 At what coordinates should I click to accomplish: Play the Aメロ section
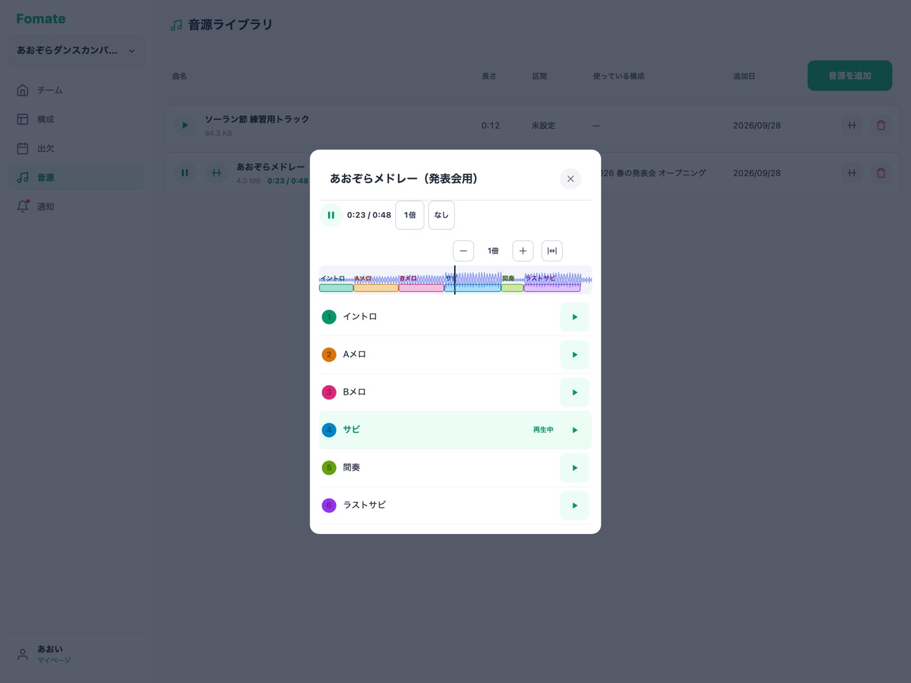click(x=575, y=355)
